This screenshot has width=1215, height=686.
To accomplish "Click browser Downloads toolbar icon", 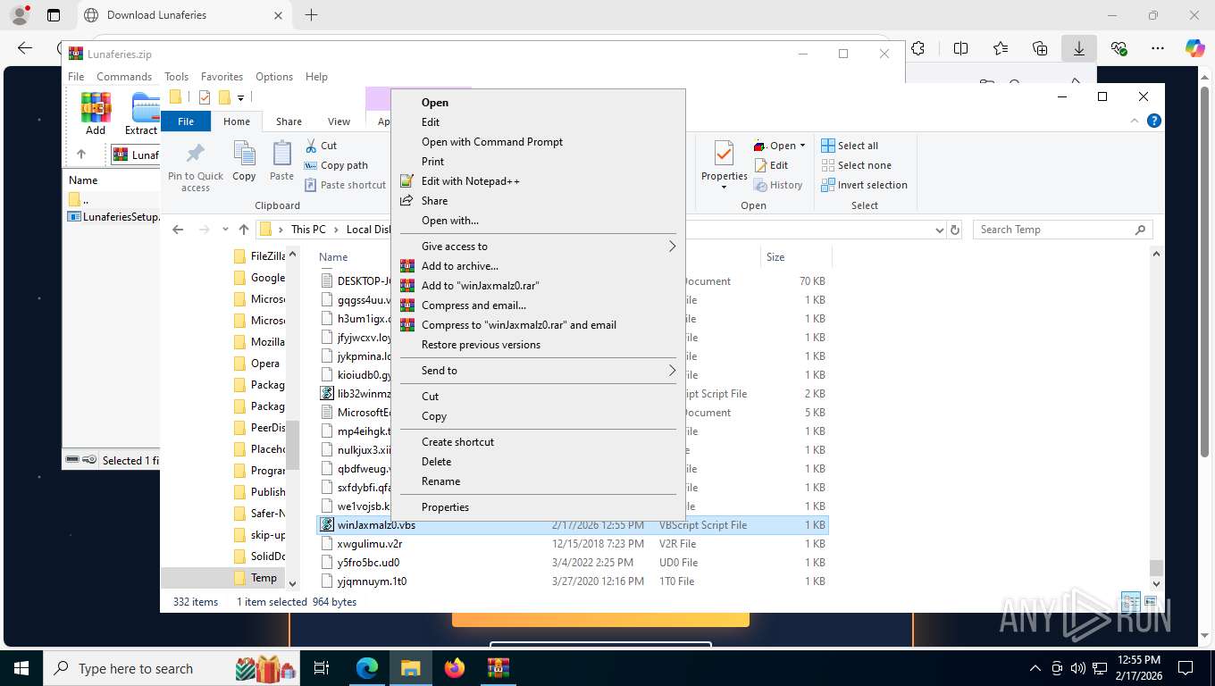I will (1079, 48).
